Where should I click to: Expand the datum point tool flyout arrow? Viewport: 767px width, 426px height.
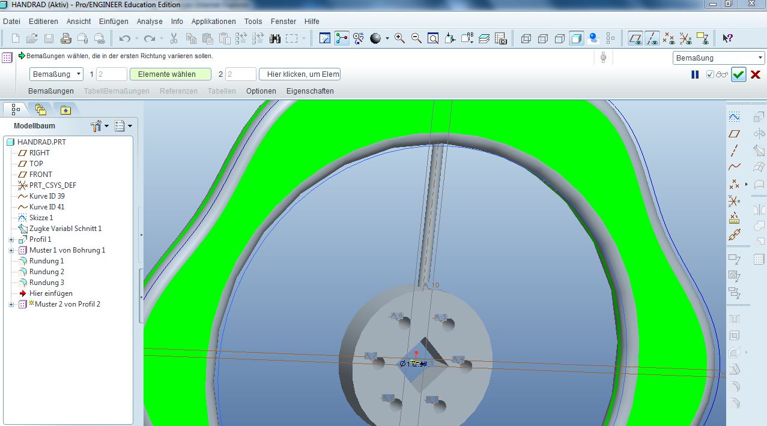tap(747, 184)
